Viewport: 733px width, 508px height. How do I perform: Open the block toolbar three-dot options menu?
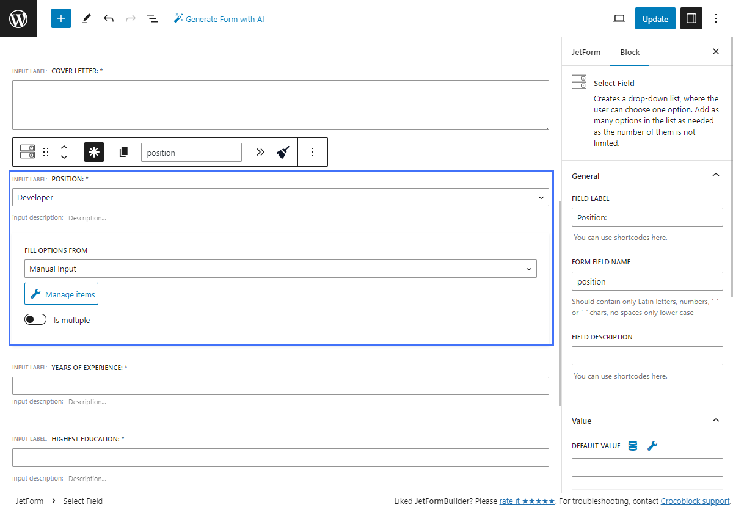pyautogui.click(x=313, y=151)
